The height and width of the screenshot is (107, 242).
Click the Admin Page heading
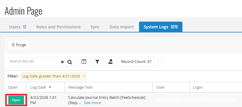pos(23,11)
